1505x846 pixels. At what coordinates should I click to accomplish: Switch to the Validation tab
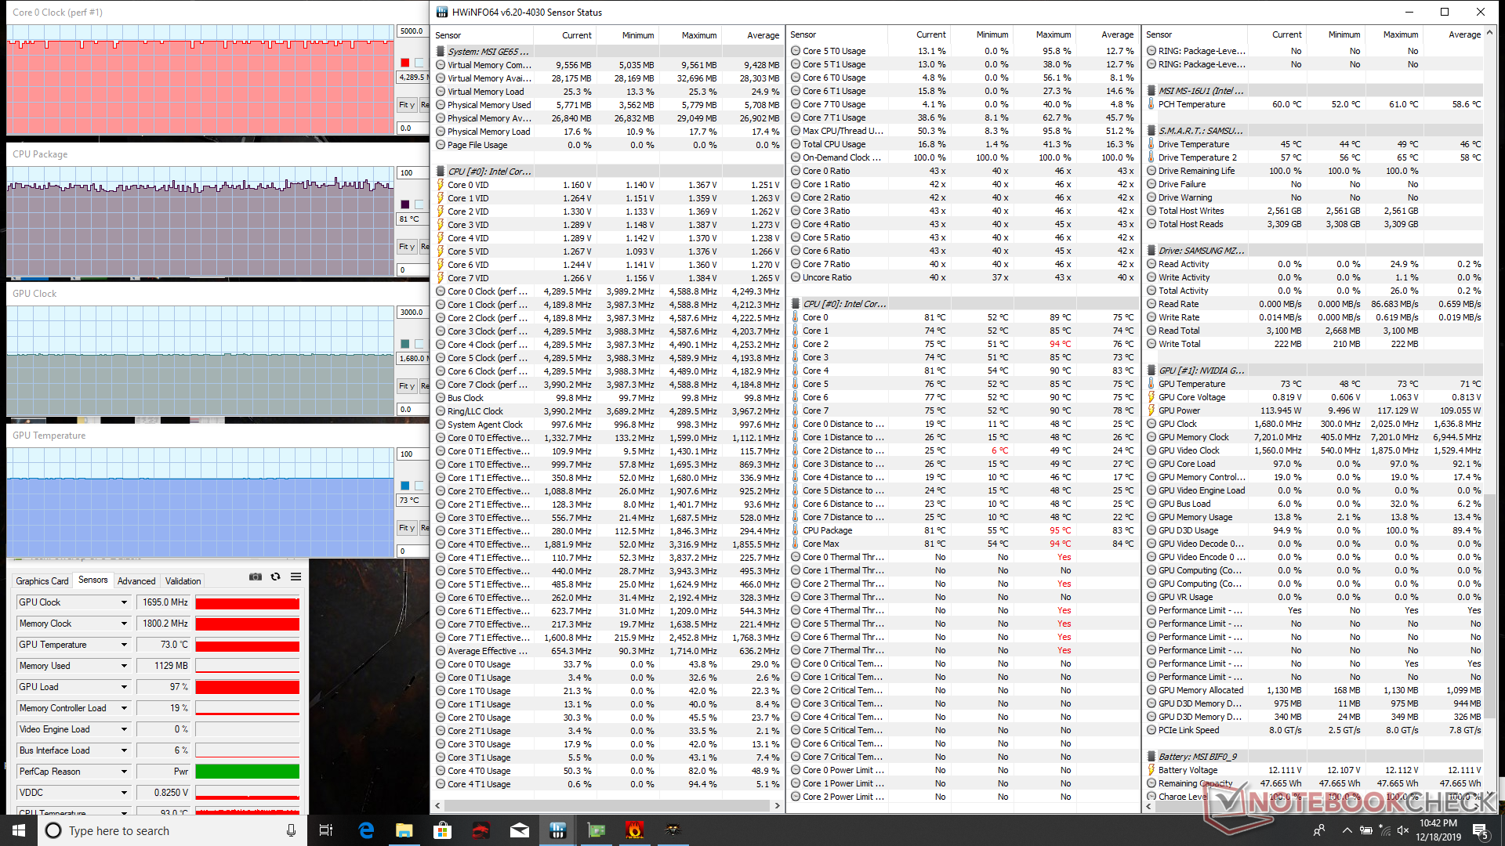pyautogui.click(x=183, y=580)
